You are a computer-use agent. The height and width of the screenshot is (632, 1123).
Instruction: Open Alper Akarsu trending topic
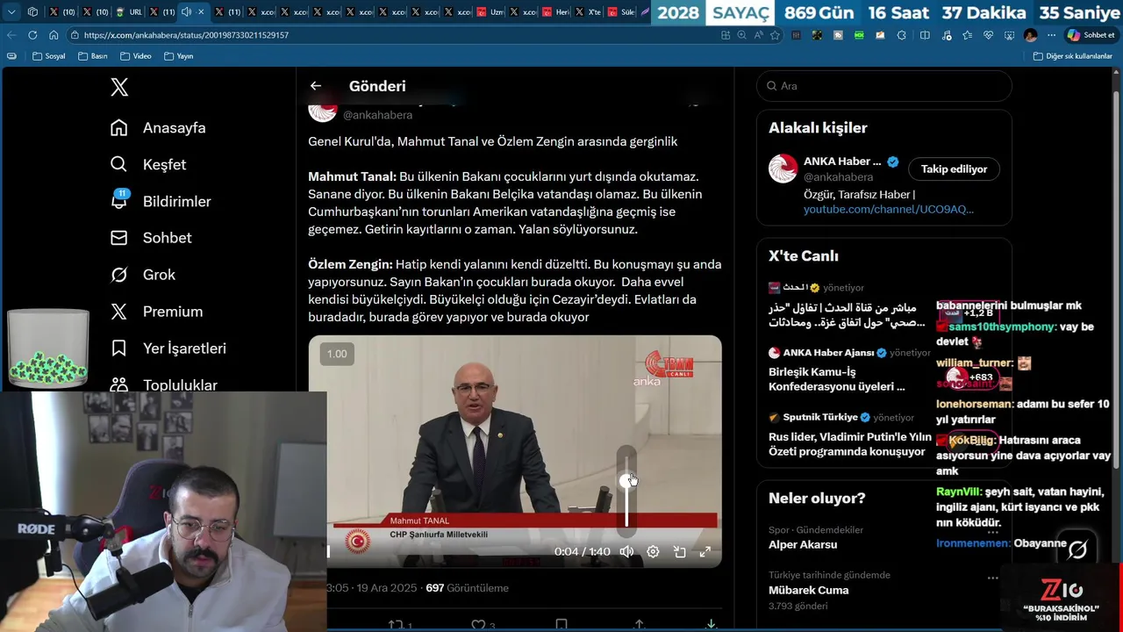click(803, 544)
